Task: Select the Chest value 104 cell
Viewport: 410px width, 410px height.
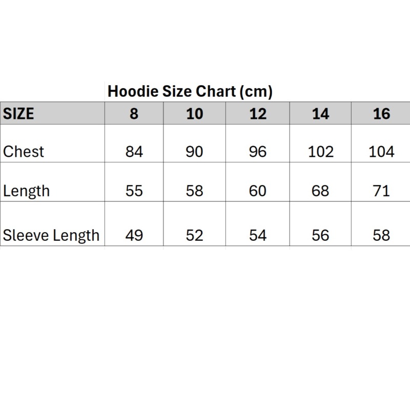Action: click(x=381, y=143)
